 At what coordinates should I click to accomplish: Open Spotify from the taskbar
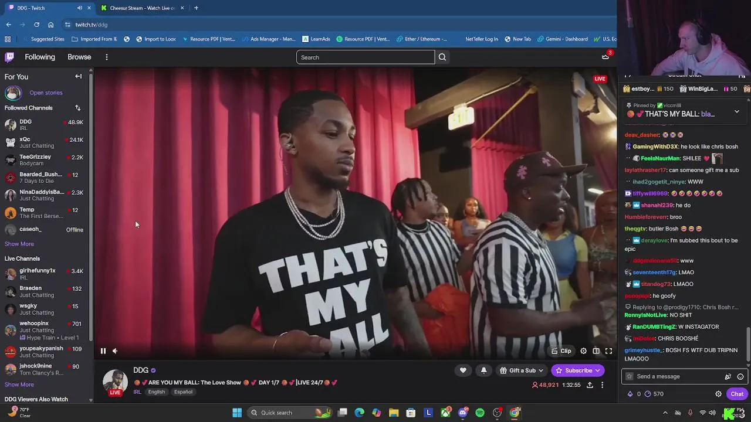[x=480, y=413]
